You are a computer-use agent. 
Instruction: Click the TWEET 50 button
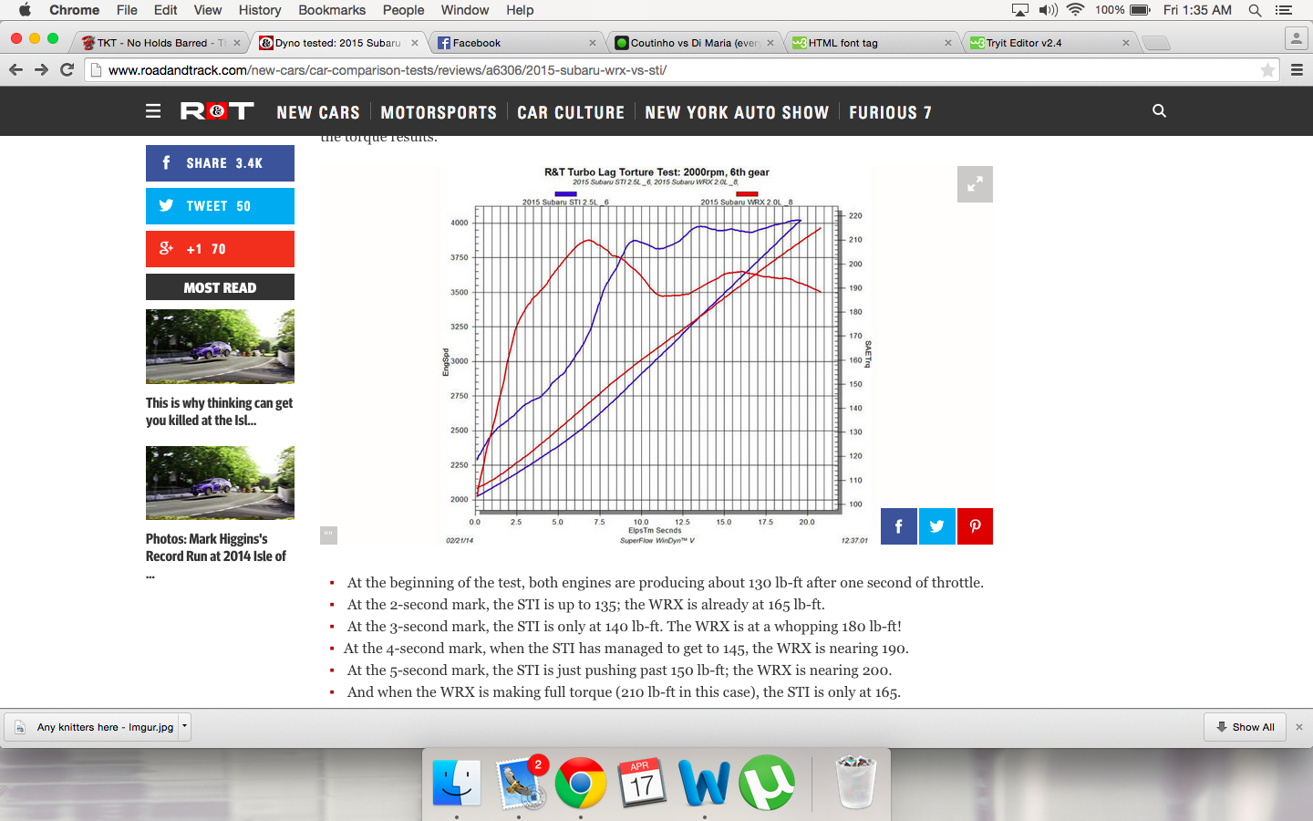(x=220, y=206)
